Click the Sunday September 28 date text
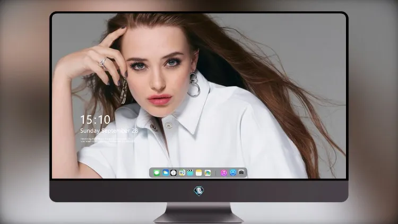The image size is (398, 224). coord(109,131)
